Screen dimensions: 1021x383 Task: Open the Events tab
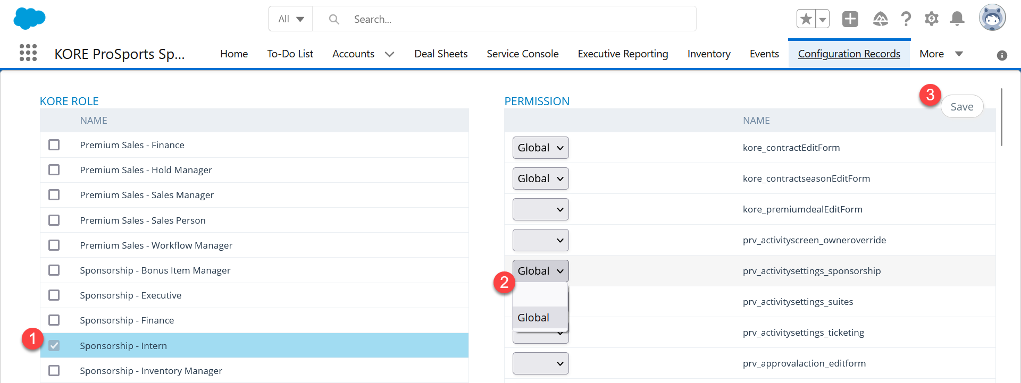click(x=764, y=54)
